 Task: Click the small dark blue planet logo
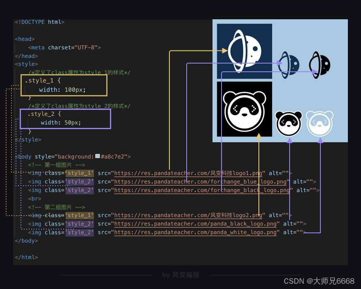point(288,65)
